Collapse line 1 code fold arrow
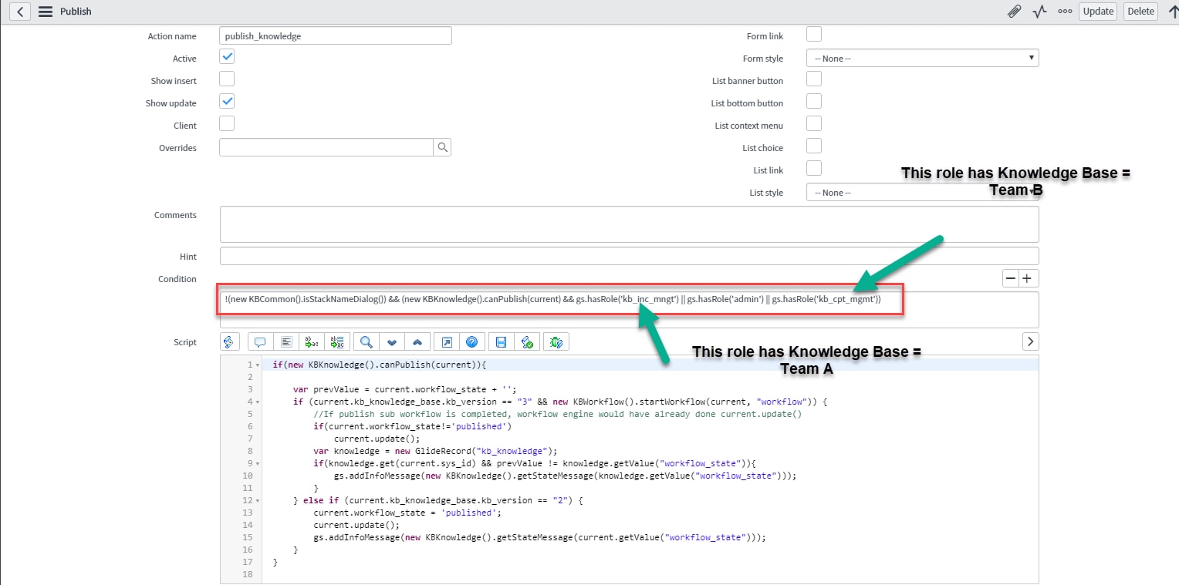Viewport: 1179px width, 585px height. [257, 365]
